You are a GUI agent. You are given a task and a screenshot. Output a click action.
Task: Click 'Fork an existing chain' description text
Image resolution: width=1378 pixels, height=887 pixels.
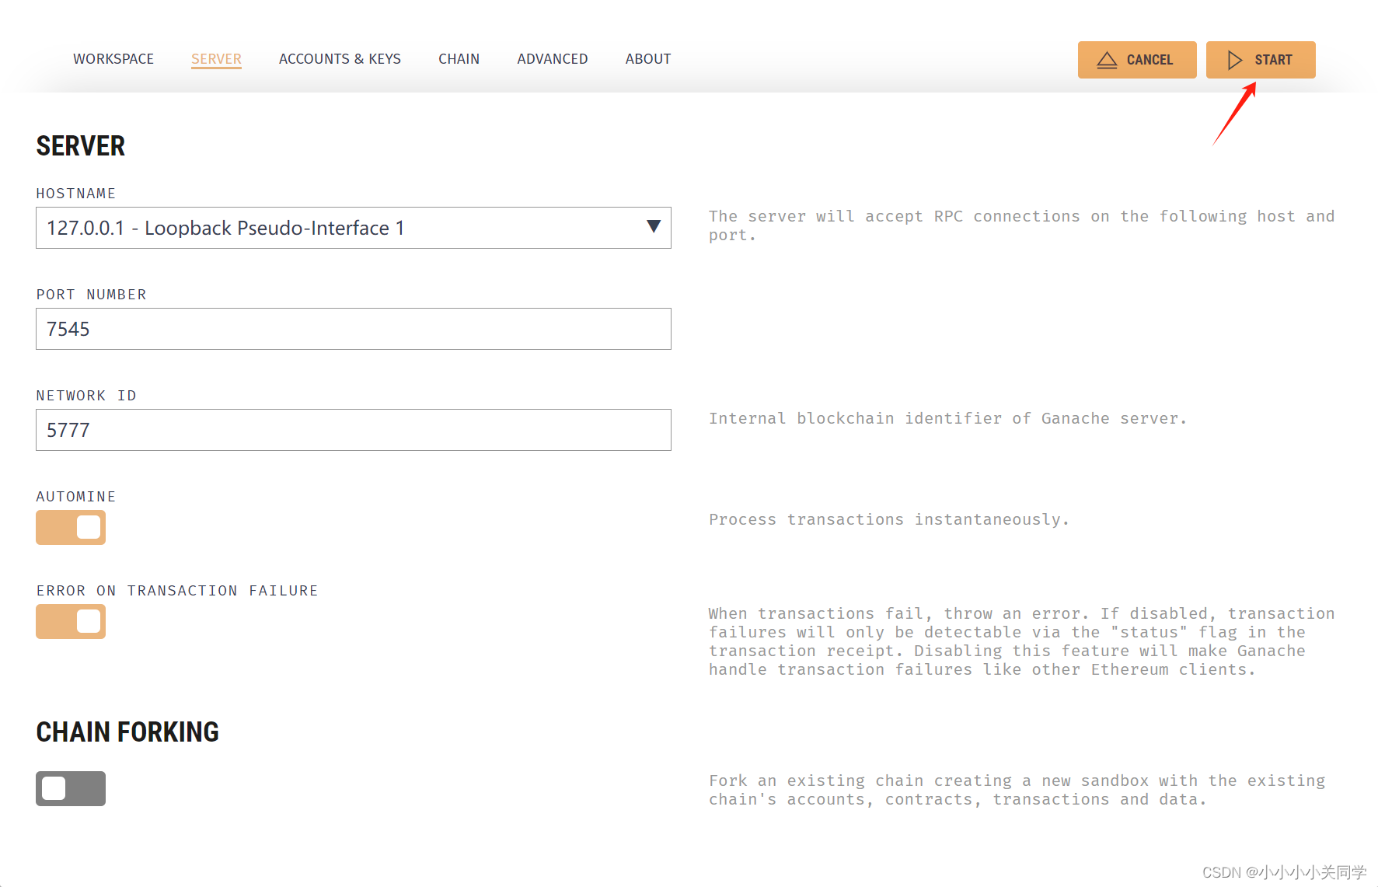pos(1017,790)
